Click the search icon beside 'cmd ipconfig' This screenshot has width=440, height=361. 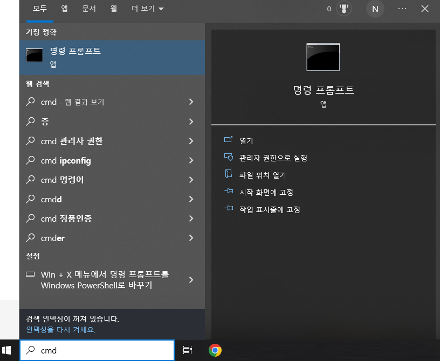point(30,160)
